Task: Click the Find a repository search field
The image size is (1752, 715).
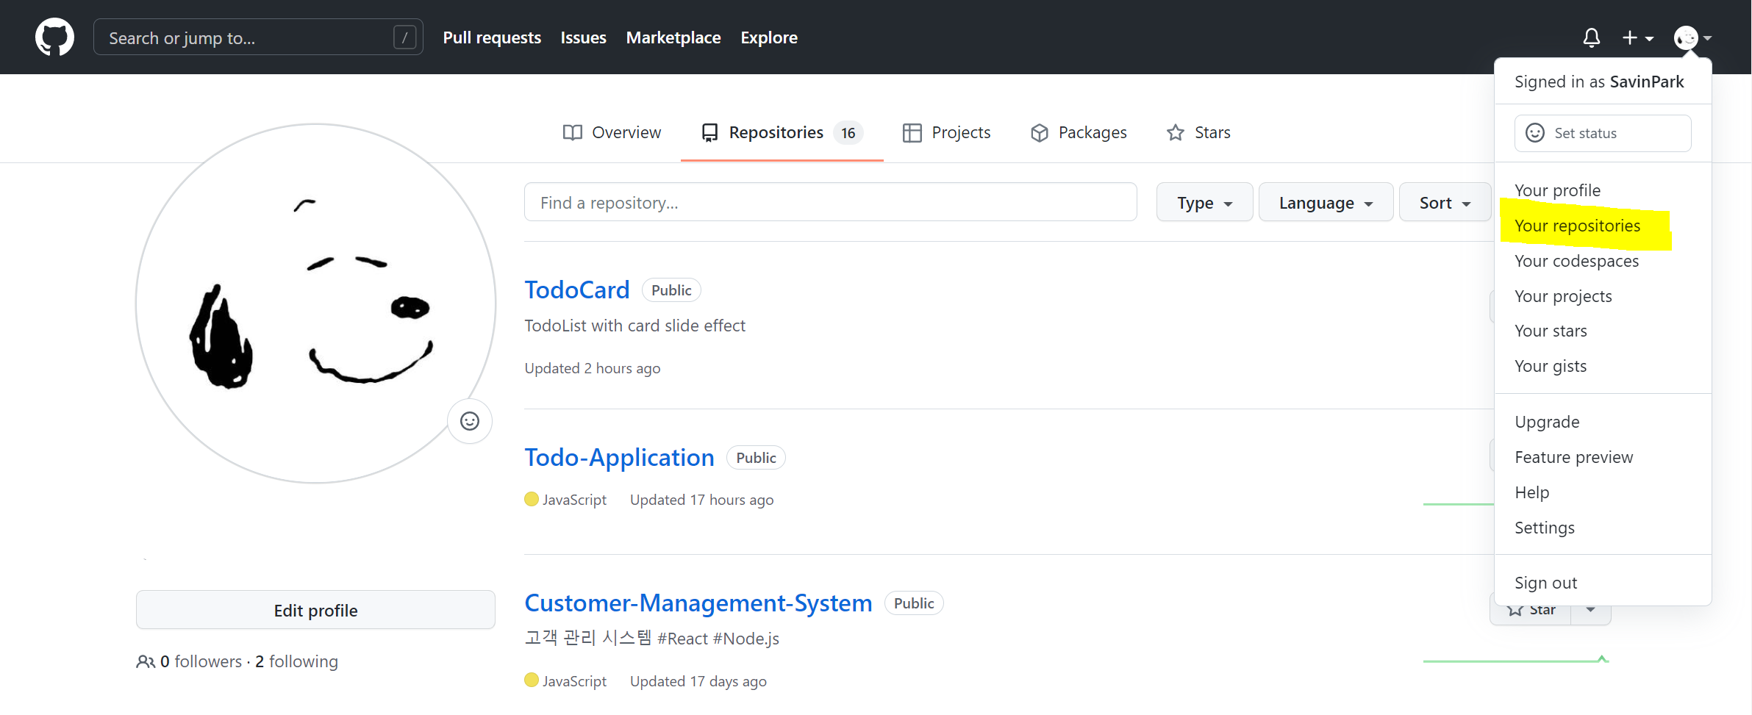Action: (830, 201)
